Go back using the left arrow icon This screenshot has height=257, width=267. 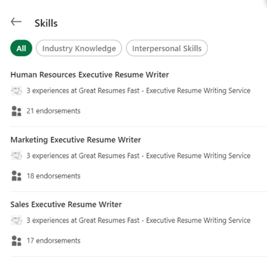click(16, 22)
